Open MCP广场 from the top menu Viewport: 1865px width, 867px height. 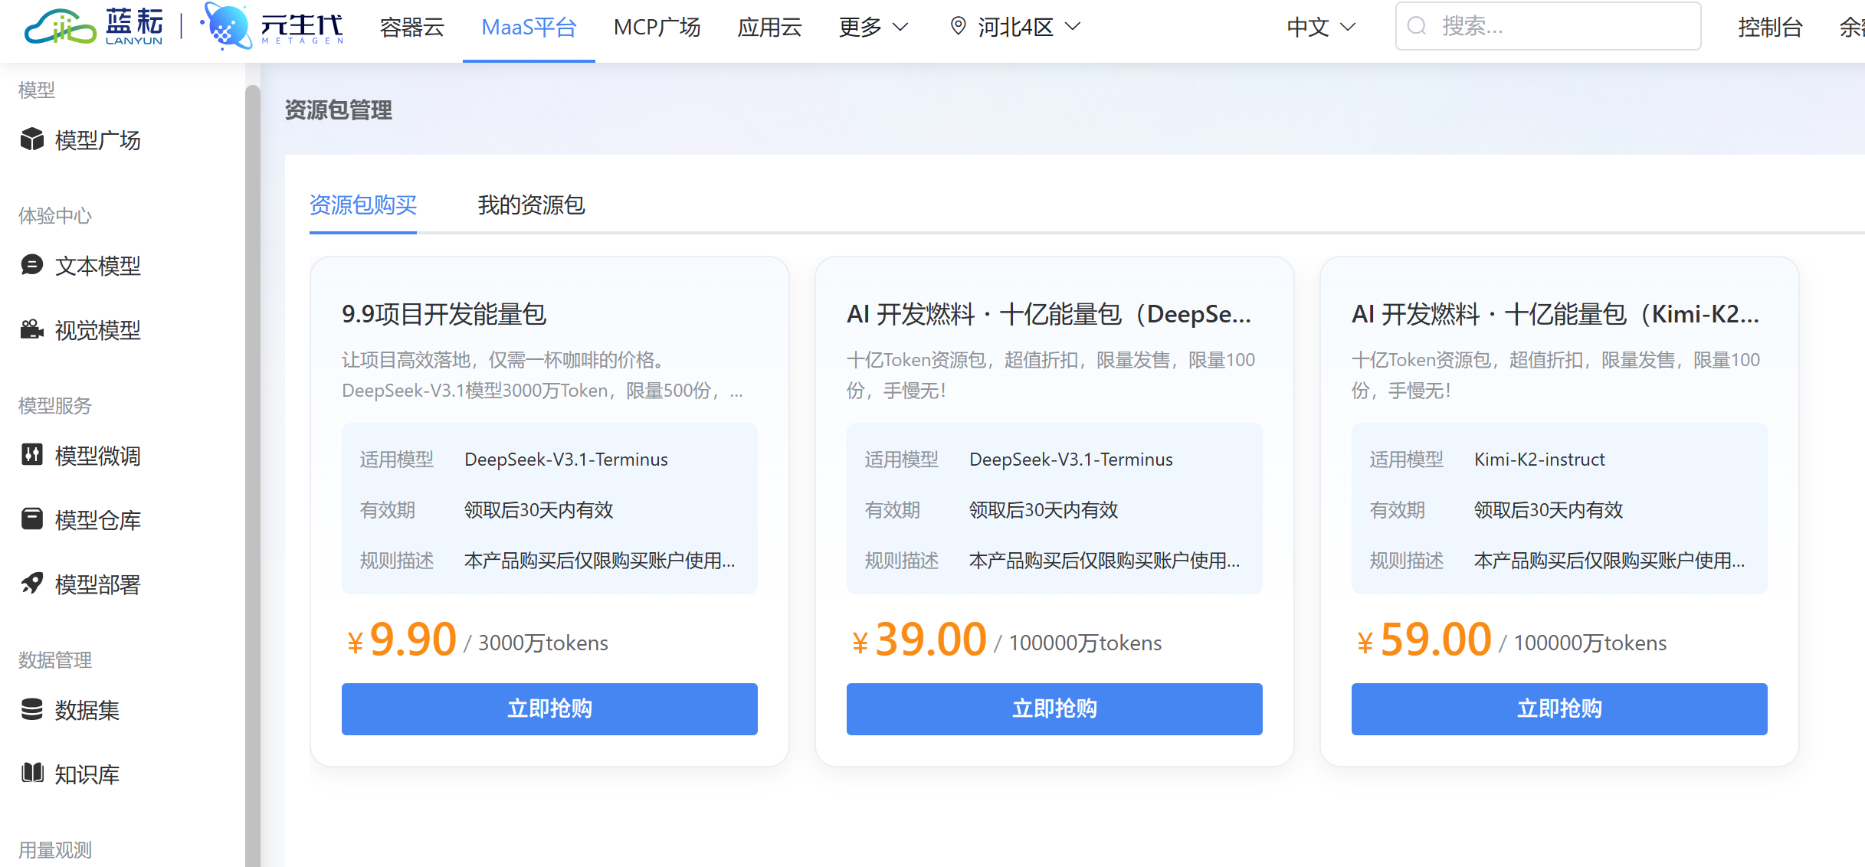click(657, 27)
